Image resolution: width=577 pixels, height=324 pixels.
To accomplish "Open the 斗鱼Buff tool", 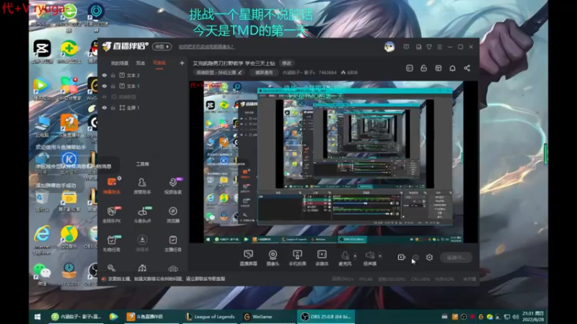I will tap(142, 215).
